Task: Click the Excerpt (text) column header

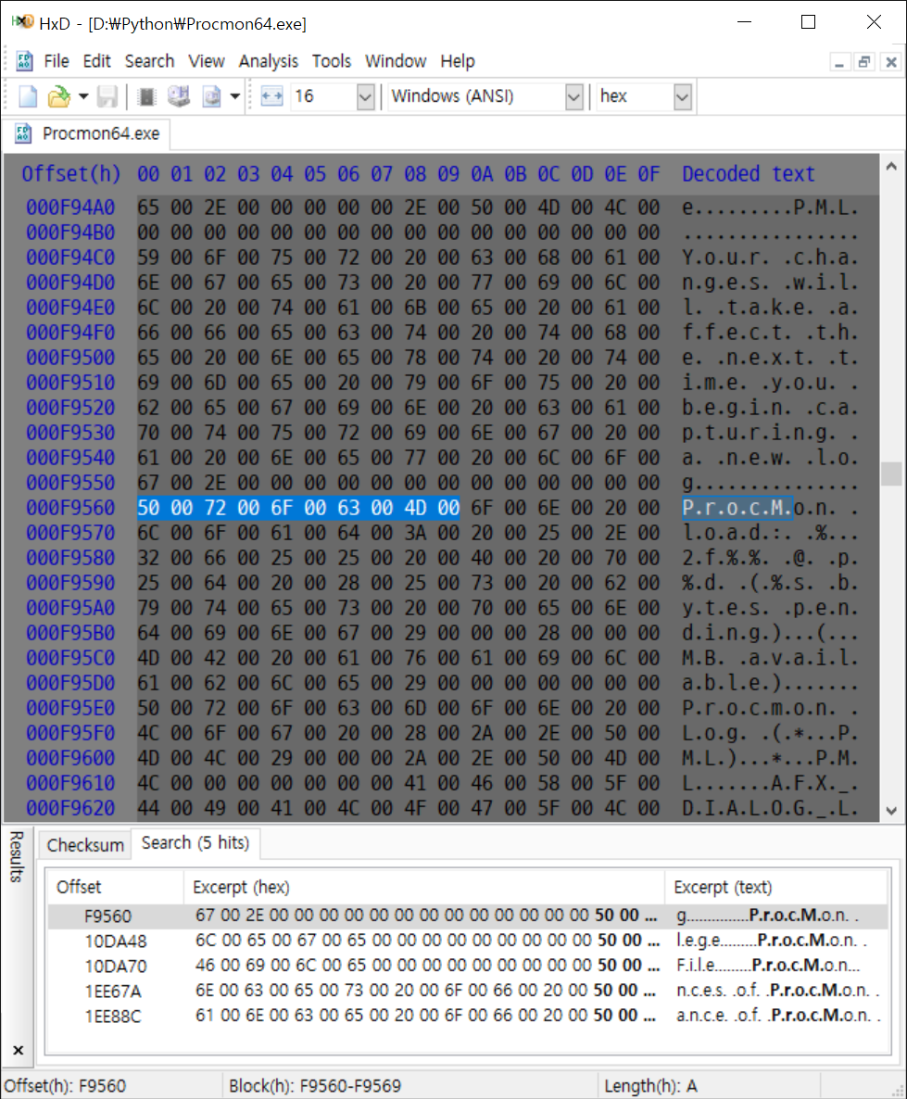Action: 776,887
